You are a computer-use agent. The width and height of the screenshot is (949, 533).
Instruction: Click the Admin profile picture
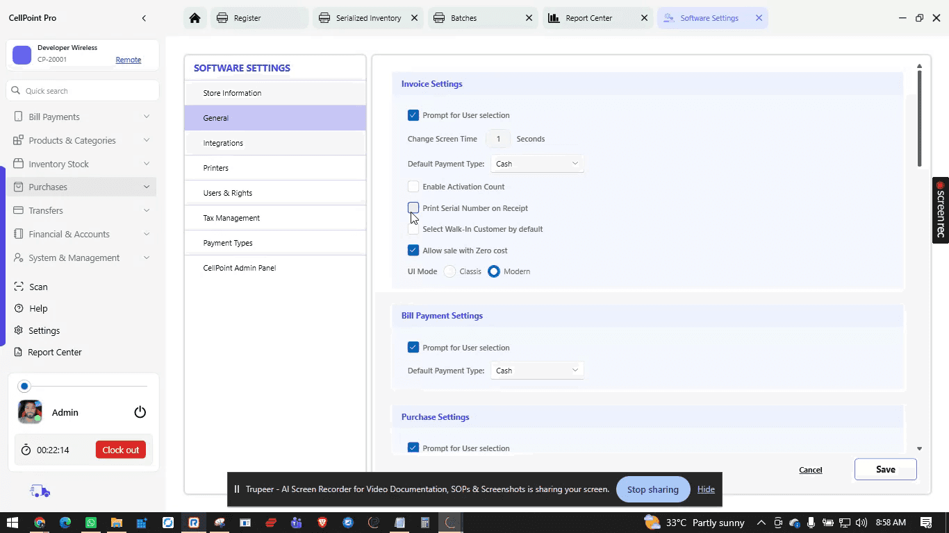coord(30,412)
